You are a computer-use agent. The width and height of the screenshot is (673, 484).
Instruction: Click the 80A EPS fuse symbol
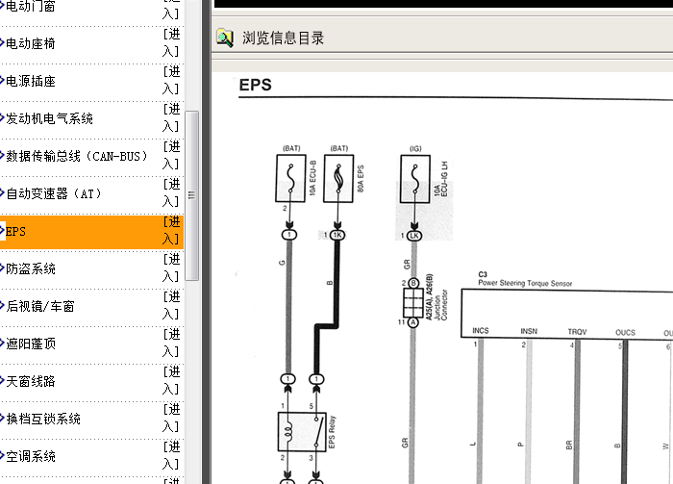click(338, 178)
